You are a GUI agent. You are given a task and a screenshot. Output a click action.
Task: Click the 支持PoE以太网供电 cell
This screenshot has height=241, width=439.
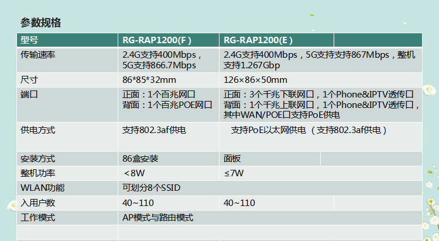tap(309, 130)
